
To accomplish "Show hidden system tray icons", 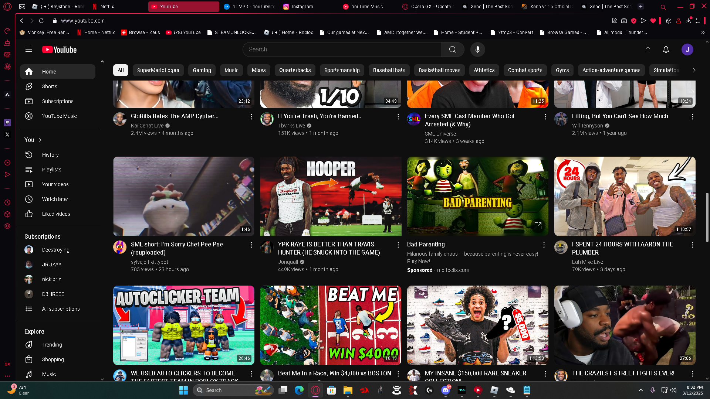I will (x=641, y=390).
